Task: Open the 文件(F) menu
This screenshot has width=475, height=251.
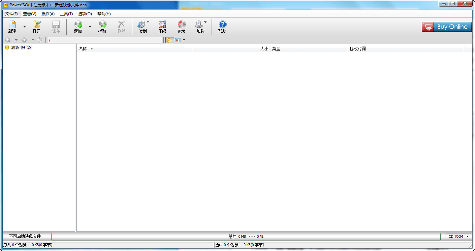Action: [x=12, y=14]
